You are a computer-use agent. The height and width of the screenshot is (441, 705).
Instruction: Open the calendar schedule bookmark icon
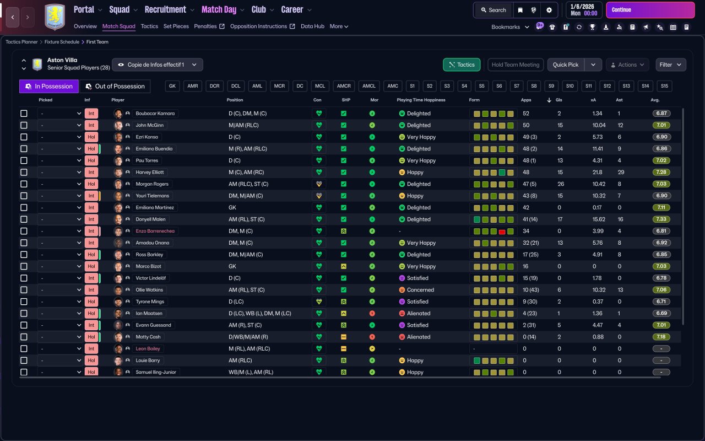click(673, 27)
